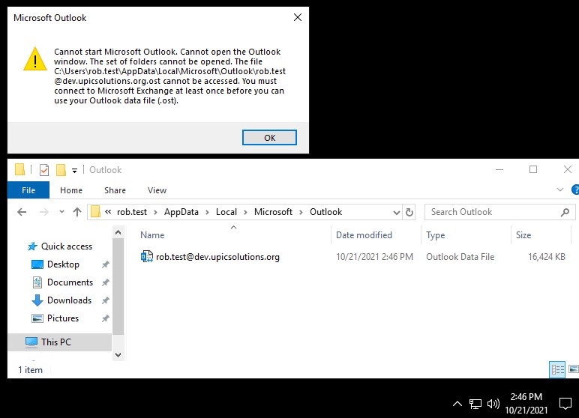
Task: Open Documents in the navigation pane
Action: click(70, 282)
